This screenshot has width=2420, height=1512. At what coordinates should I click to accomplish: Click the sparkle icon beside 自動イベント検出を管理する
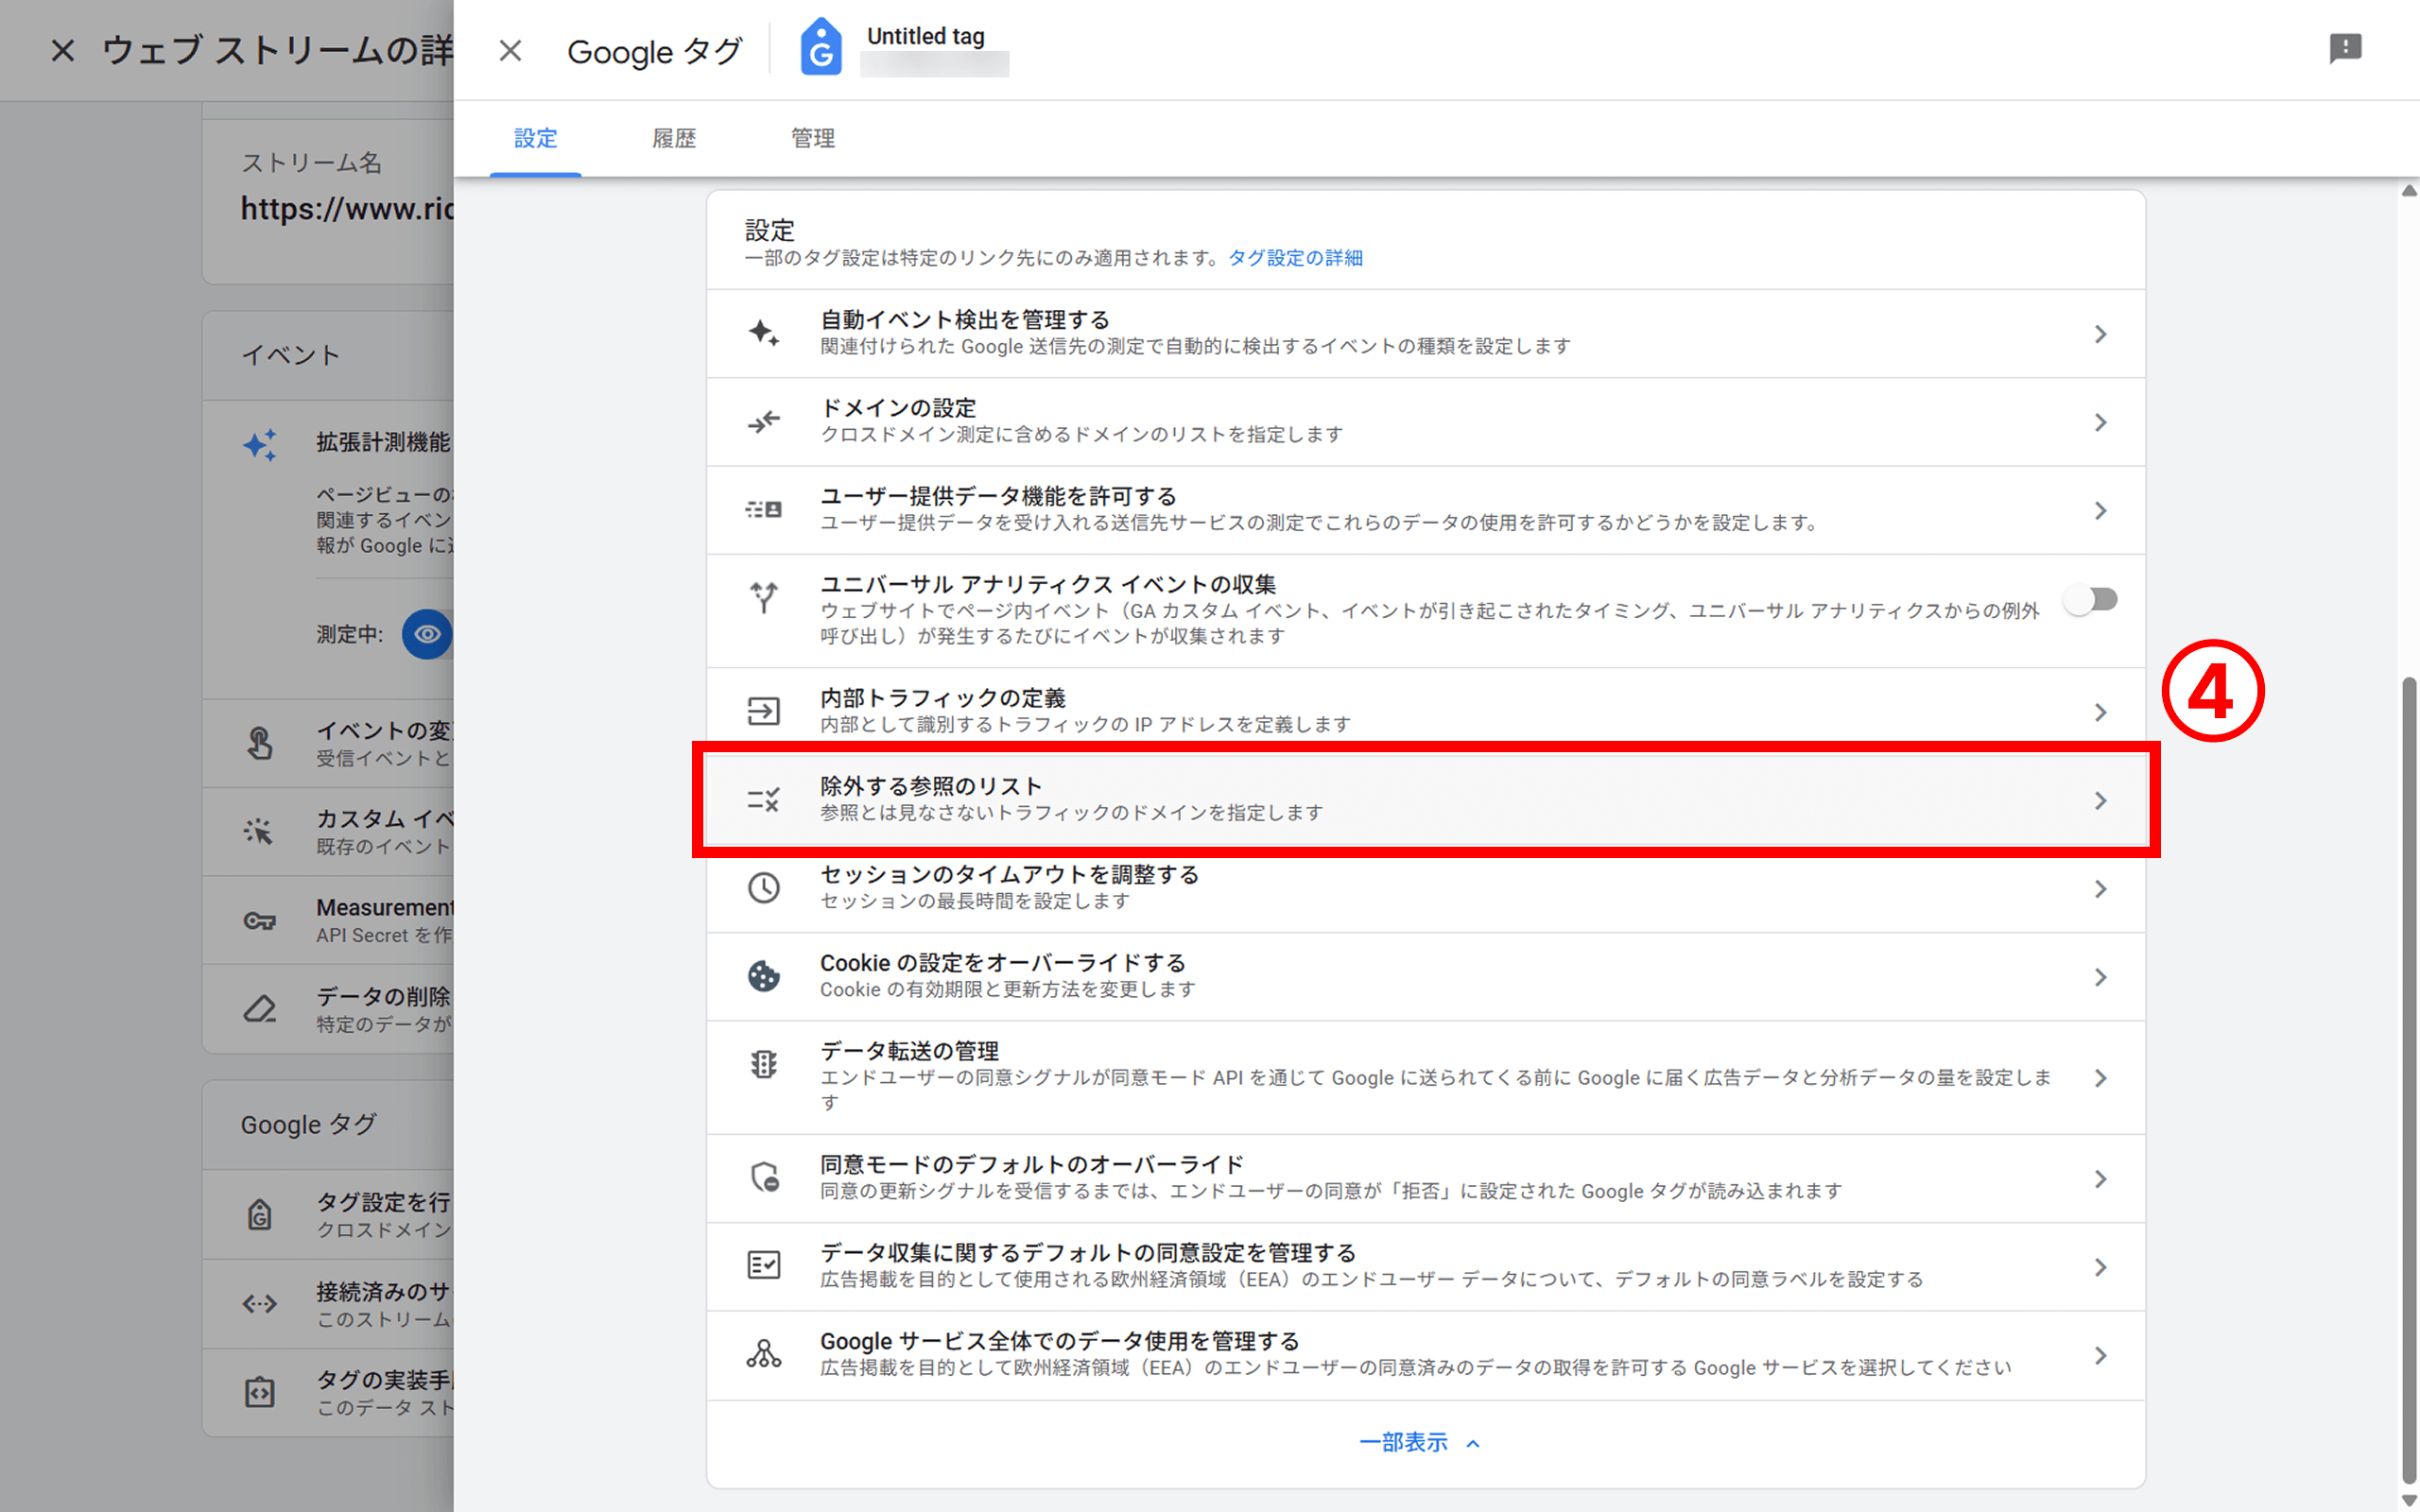[762, 333]
